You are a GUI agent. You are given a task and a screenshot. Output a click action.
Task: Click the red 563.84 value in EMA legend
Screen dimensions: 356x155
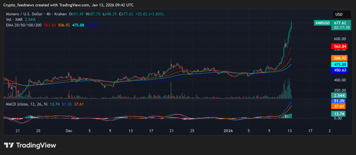click(49, 25)
